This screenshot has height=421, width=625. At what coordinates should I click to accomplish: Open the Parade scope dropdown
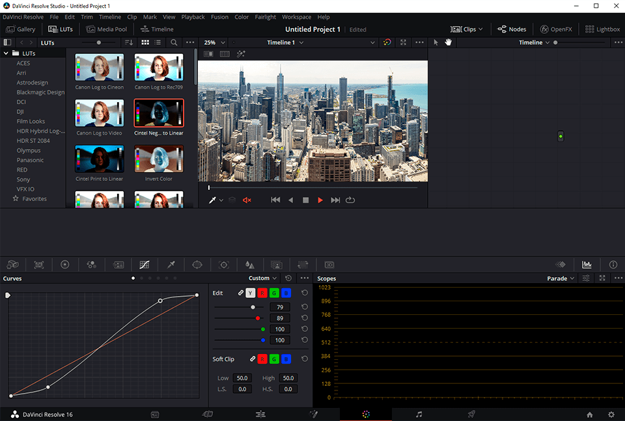pos(560,278)
